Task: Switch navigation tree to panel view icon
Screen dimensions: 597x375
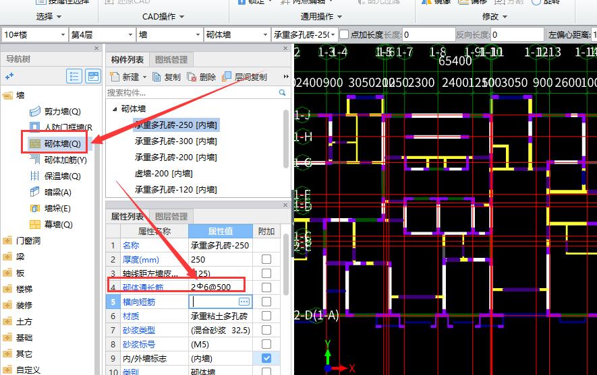Action: tap(93, 76)
